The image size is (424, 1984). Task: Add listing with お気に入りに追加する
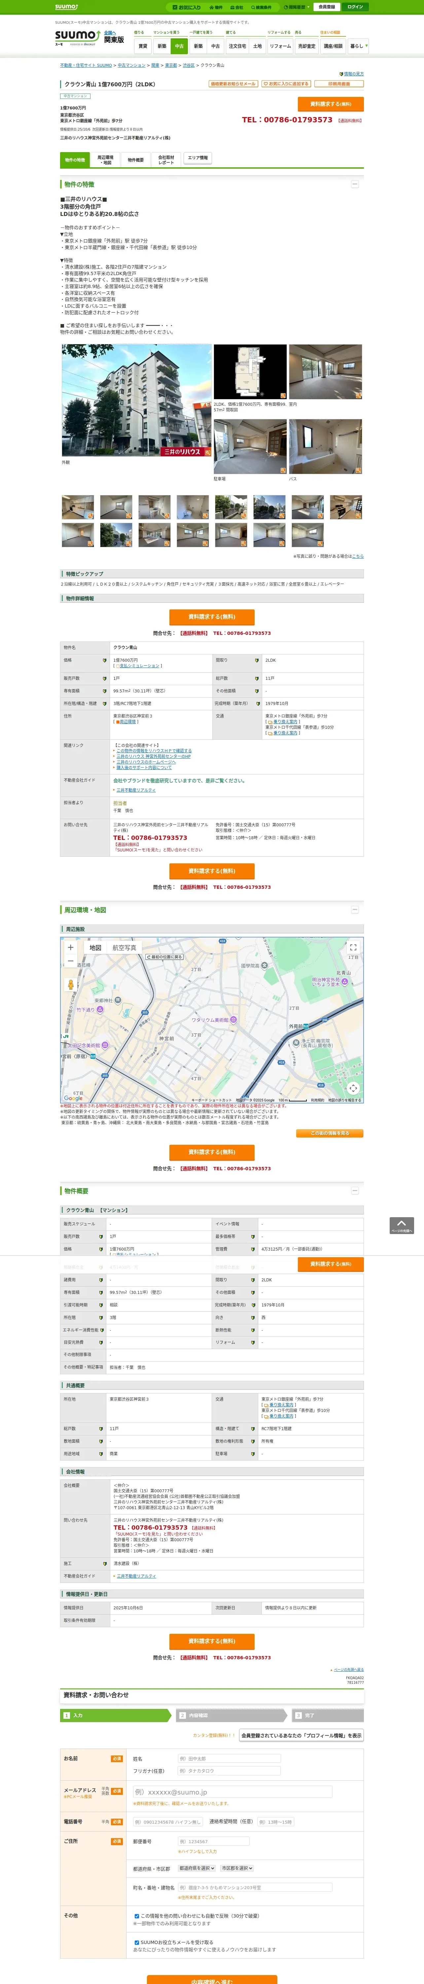pos(286,84)
